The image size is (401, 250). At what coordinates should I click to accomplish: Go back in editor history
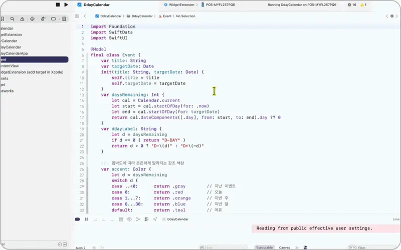(85, 16)
